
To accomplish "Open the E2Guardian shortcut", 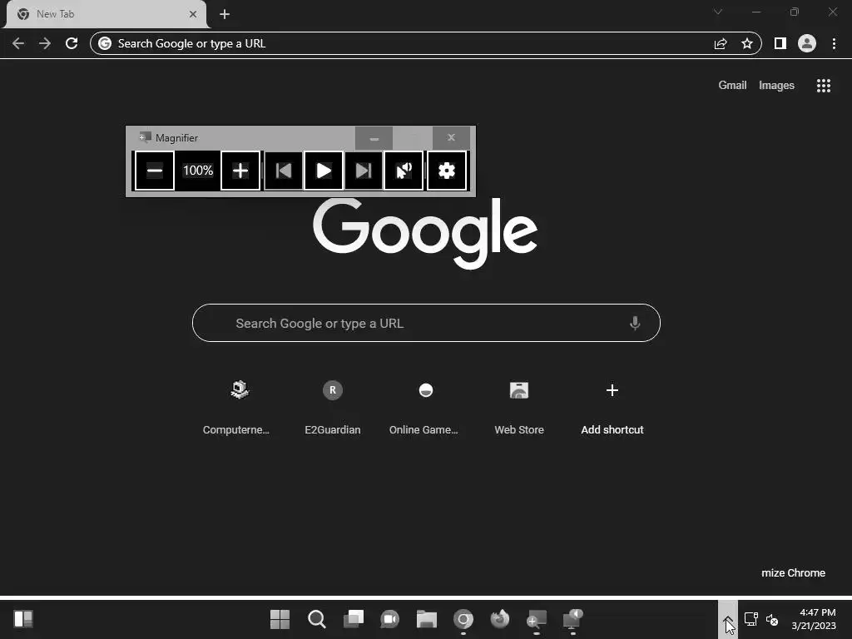I will tap(333, 407).
